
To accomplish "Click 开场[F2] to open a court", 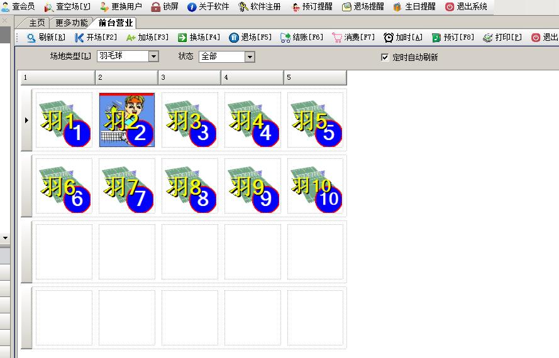I will point(96,38).
